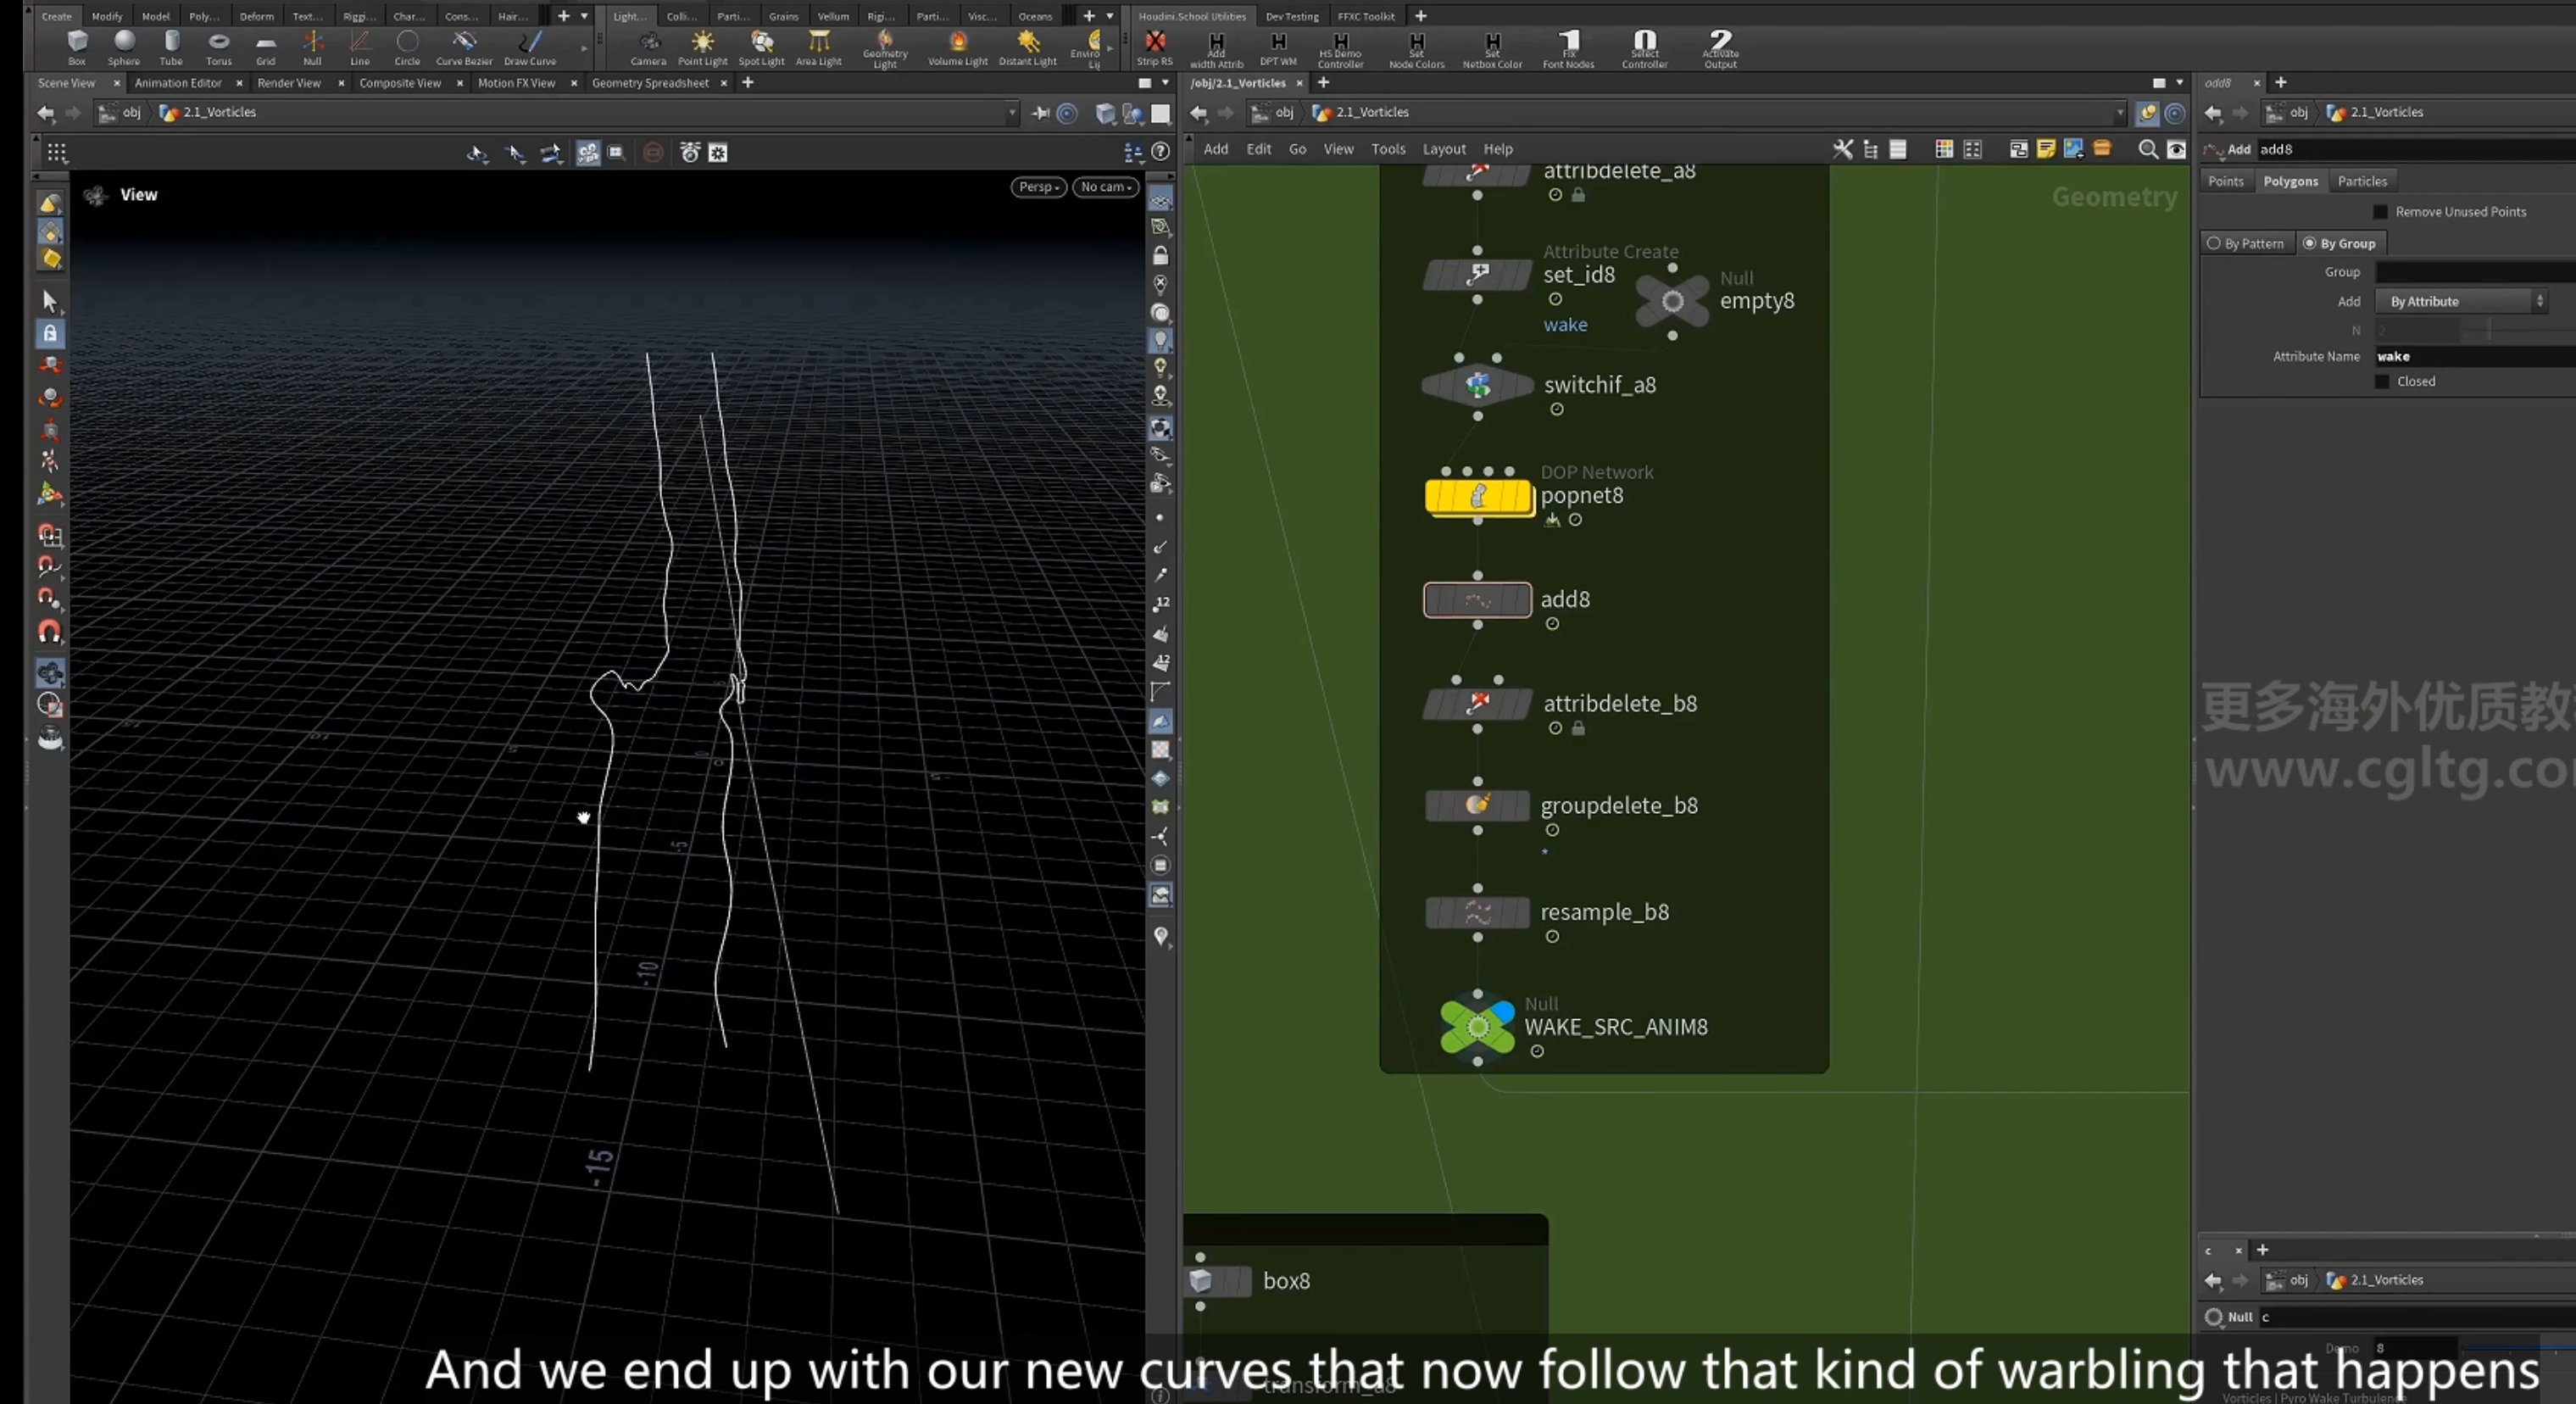2576x1404 pixels.
Task: Select the Sphere shelf tool
Action: 124,46
